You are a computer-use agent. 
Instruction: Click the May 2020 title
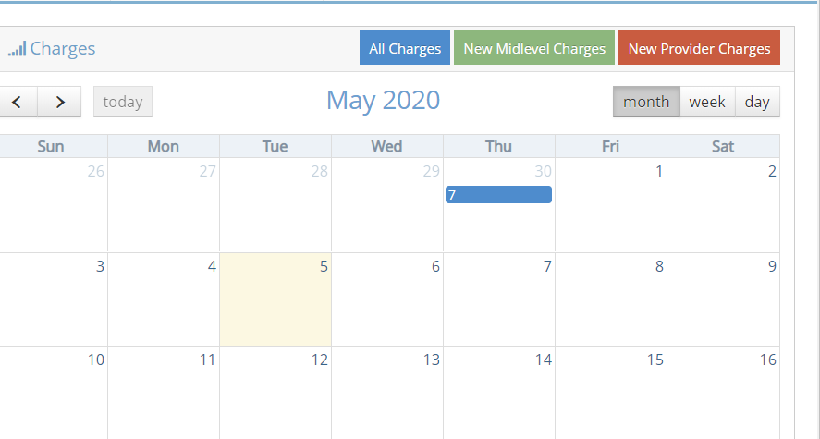pos(384,101)
